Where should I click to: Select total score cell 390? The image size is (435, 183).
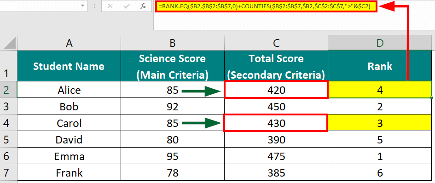[276, 139]
